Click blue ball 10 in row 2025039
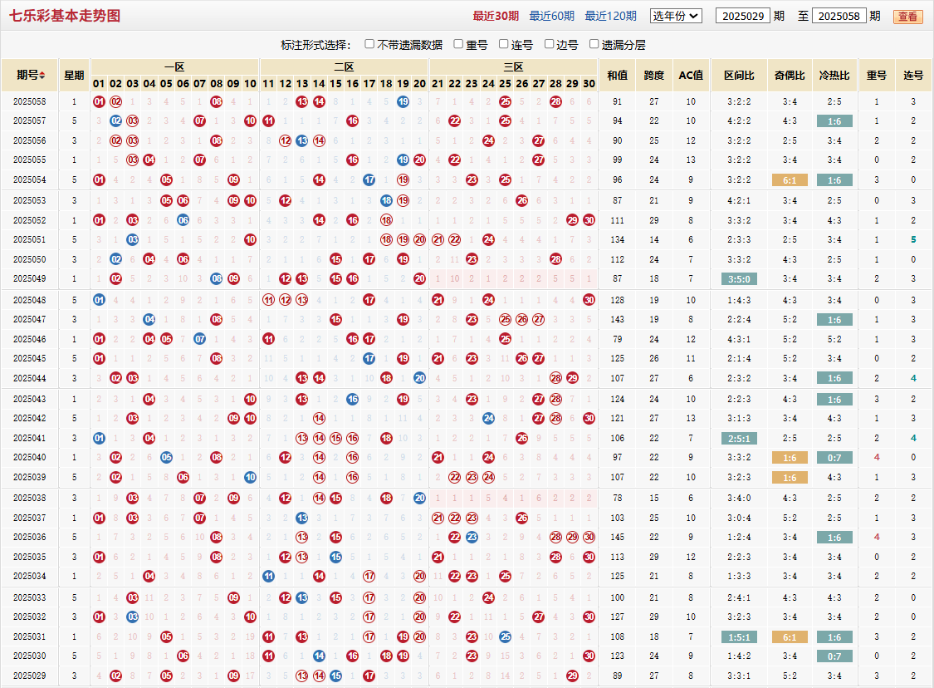The image size is (934, 688). click(250, 477)
